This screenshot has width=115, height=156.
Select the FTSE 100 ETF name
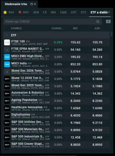pyautogui.click(x=18, y=41)
